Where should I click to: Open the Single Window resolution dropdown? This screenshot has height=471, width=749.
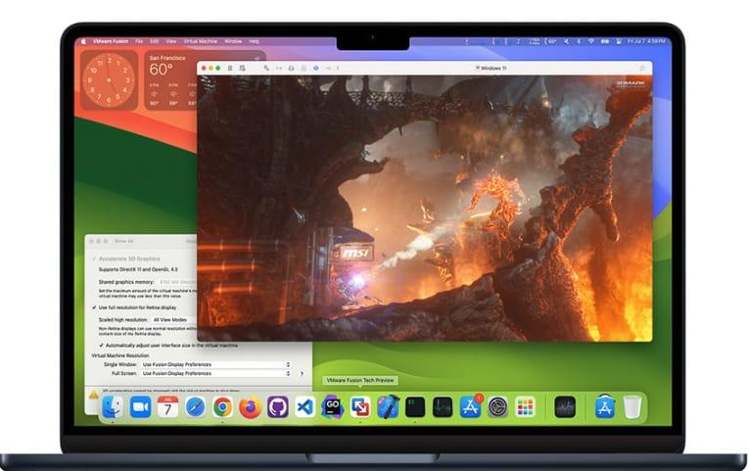pos(216,364)
